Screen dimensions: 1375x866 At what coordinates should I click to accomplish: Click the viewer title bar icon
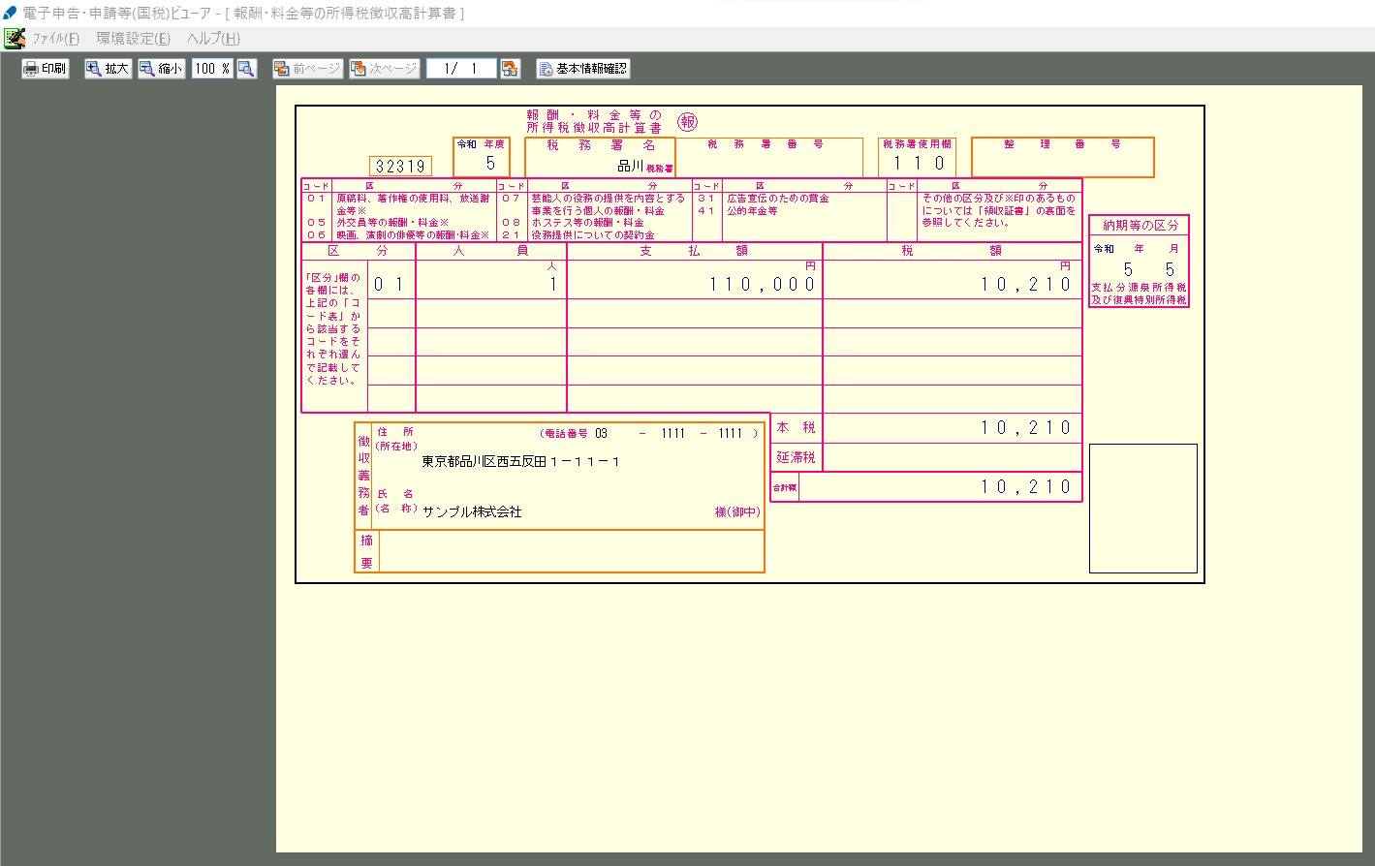tap(10, 13)
